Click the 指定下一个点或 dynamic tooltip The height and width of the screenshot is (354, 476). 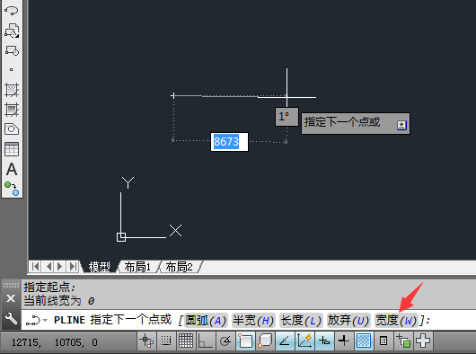pos(356,124)
